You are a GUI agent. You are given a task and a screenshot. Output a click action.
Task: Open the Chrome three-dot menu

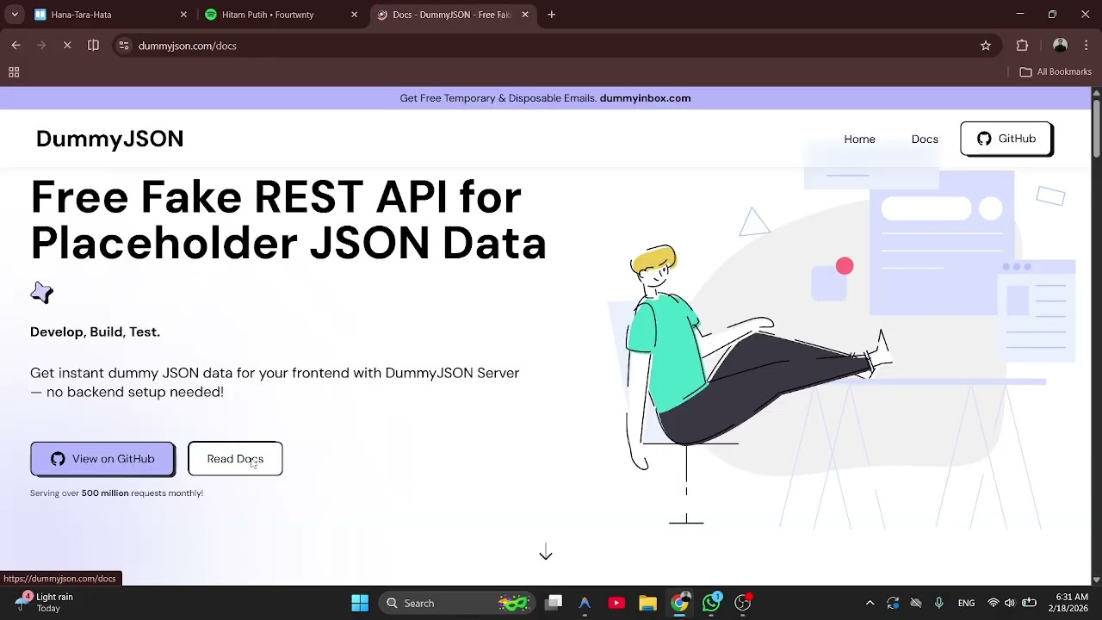coord(1086,46)
